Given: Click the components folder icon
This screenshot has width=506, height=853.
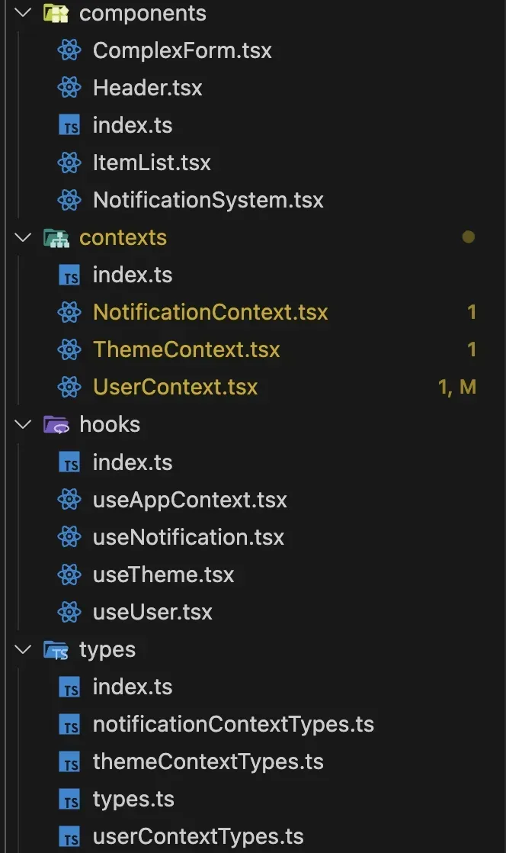Looking at the screenshot, I should [x=56, y=14].
